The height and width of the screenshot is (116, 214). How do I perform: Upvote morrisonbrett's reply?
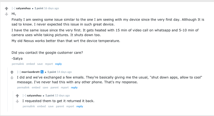click(12, 72)
